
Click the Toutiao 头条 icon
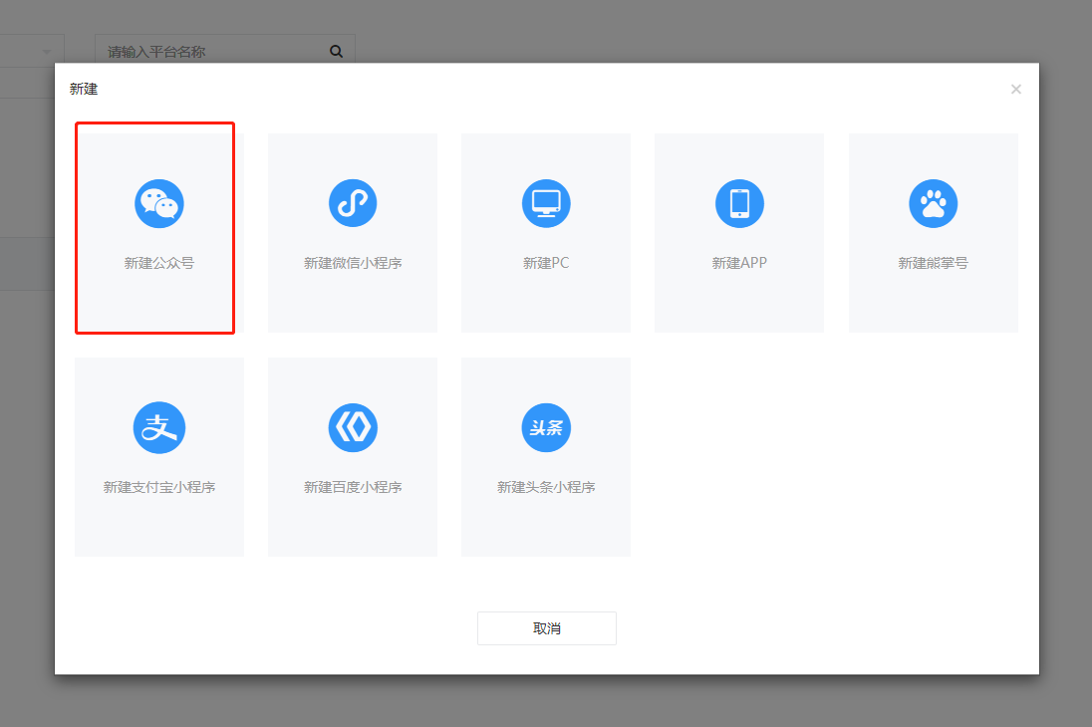(546, 427)
